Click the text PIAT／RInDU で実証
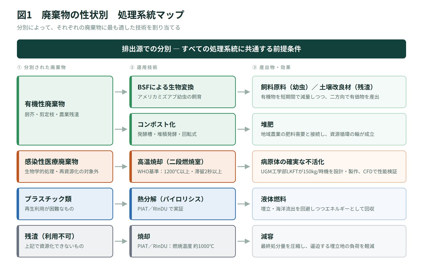 160,209
